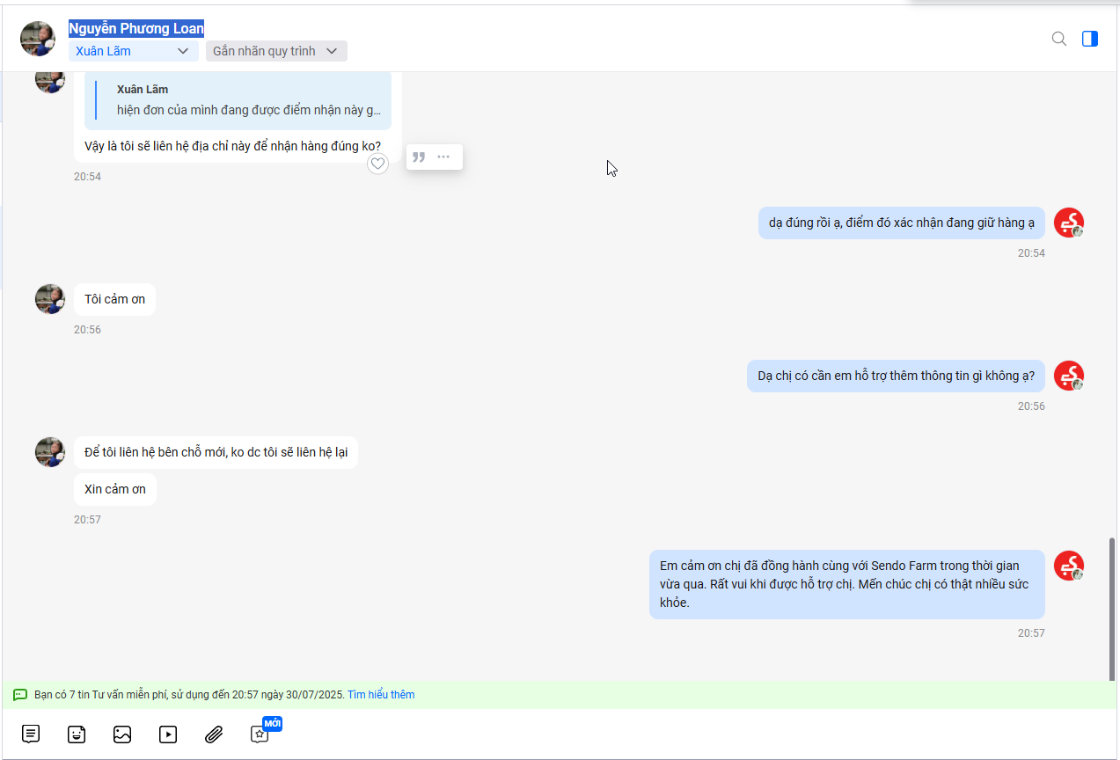Click the 'Xin cảm ơn' message

115,489
